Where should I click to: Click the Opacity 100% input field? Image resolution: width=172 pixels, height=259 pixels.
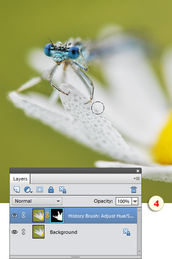click(124, 201)
